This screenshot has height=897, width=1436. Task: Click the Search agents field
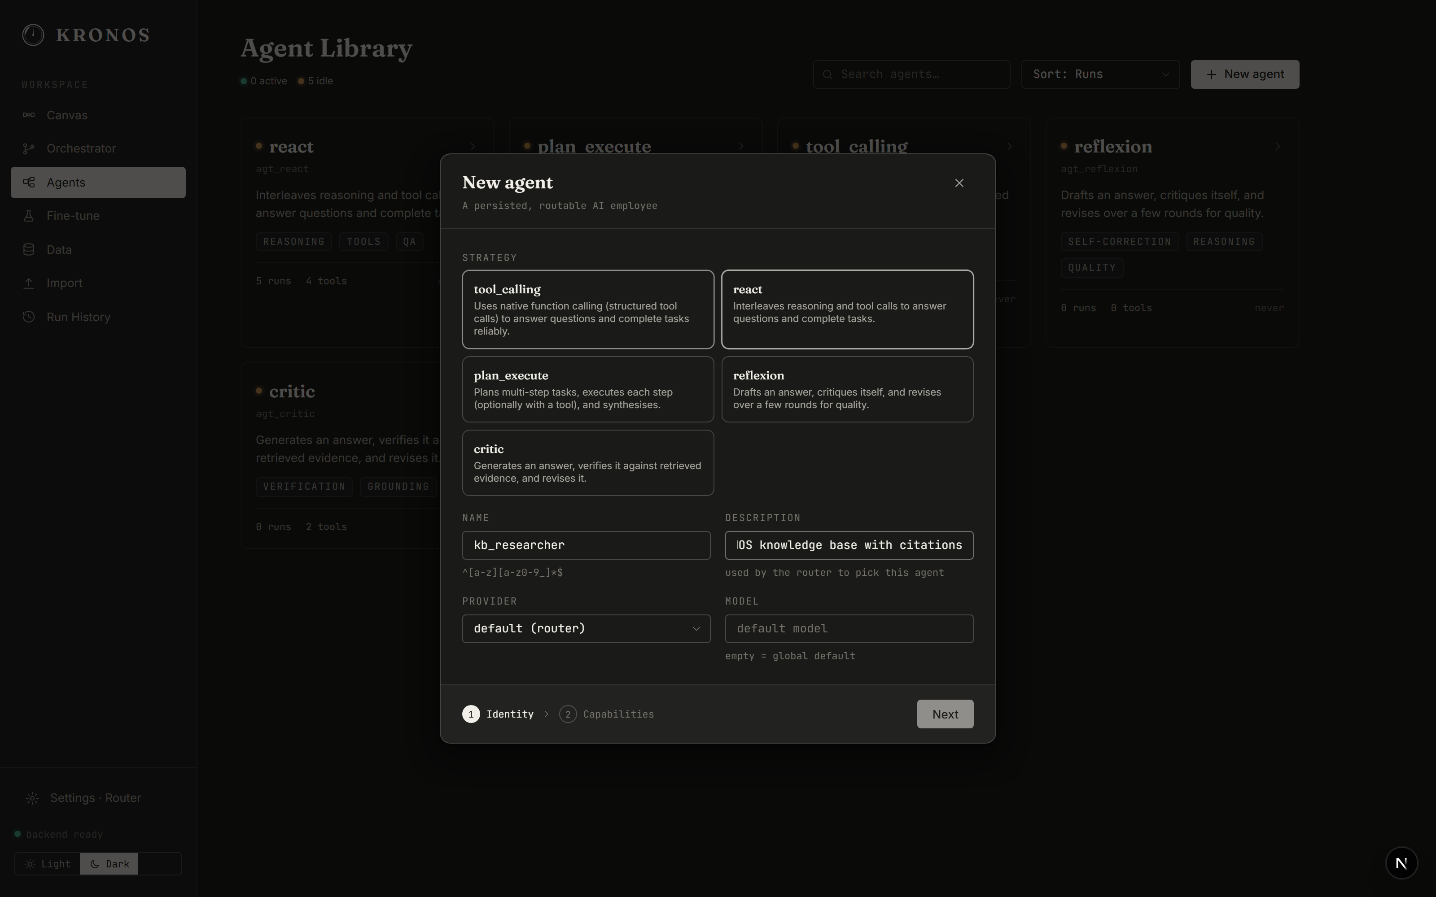point(911,74)
